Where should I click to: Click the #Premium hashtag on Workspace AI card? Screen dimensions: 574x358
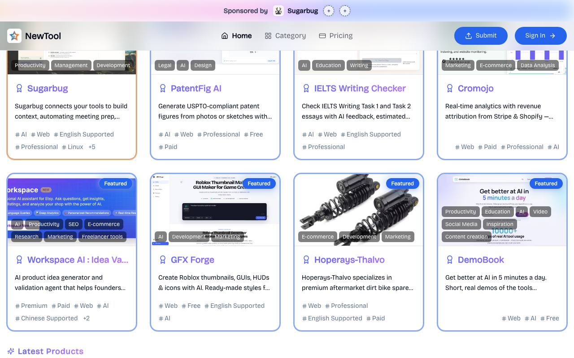click(31, 306)
